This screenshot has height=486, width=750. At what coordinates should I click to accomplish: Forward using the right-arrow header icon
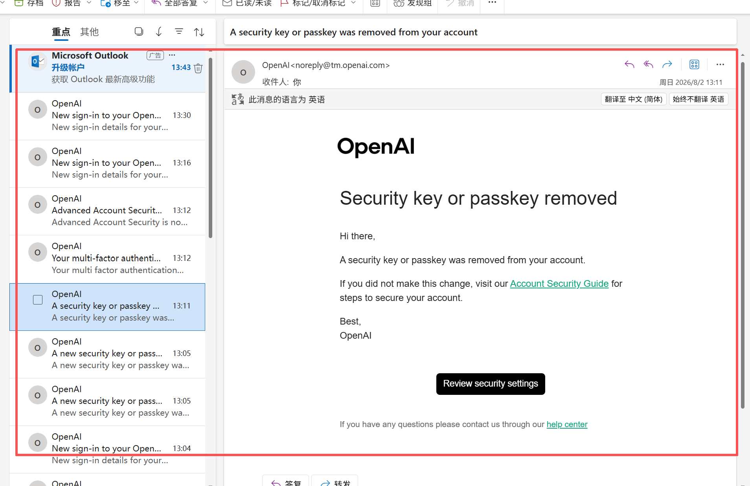coord(667,64)
